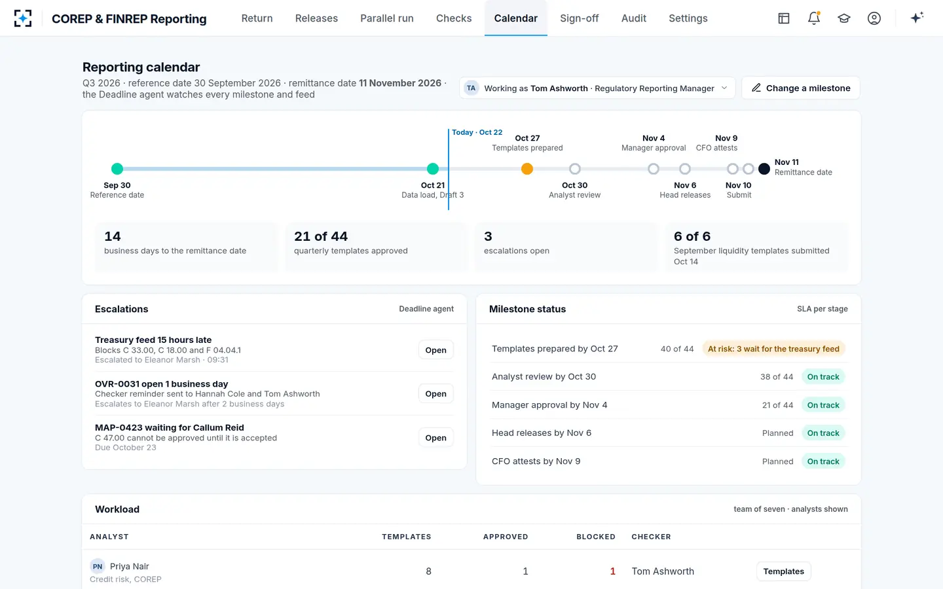Open the AI assistant sparkle icon

[917, 18]
